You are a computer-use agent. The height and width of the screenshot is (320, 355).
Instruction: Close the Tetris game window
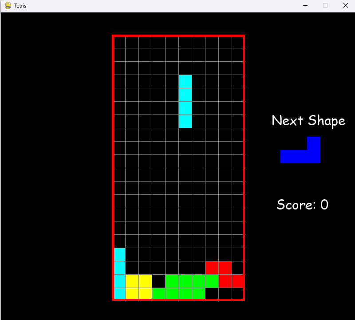pos(345,6)
